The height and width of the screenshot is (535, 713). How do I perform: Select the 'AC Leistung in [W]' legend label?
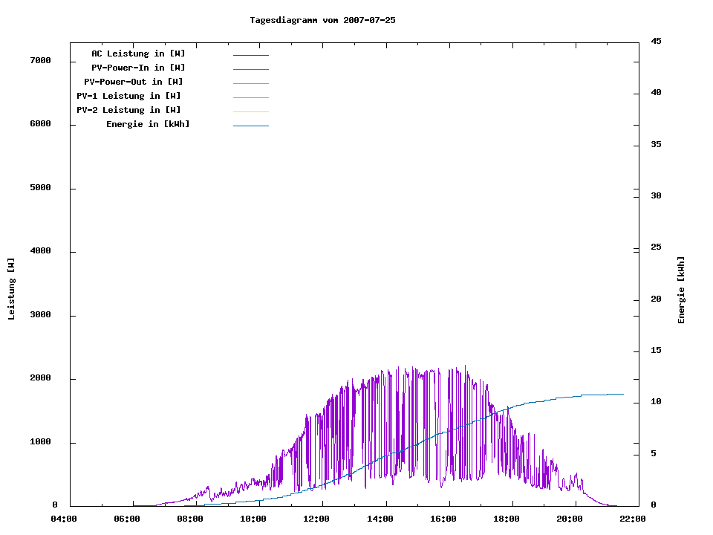(x=138, y=53)
